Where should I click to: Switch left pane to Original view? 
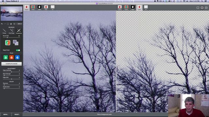(x=26, y=7)
